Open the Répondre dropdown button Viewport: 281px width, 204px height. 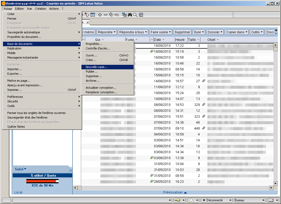(x=107, y=32)
